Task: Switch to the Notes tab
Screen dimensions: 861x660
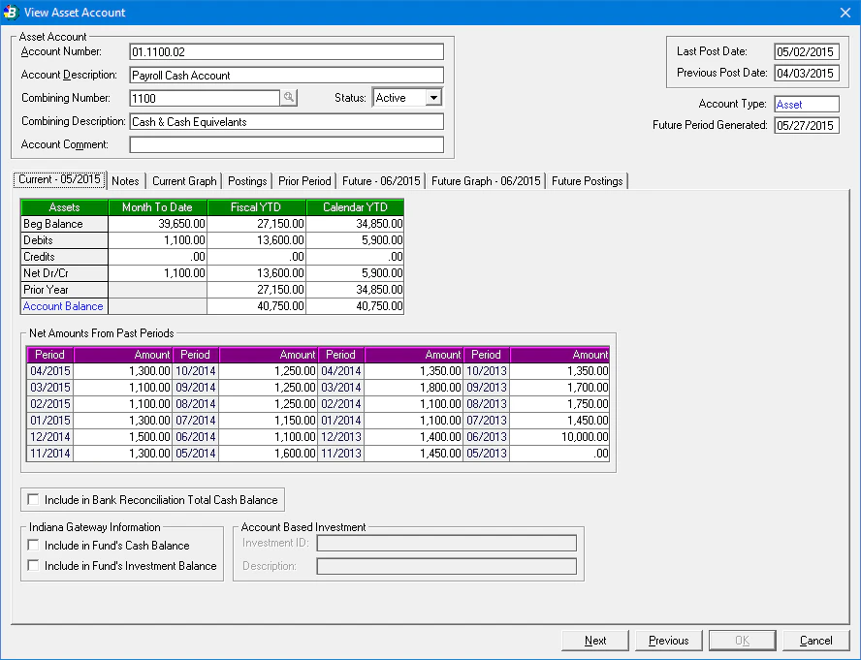Action: click(125, 180)
